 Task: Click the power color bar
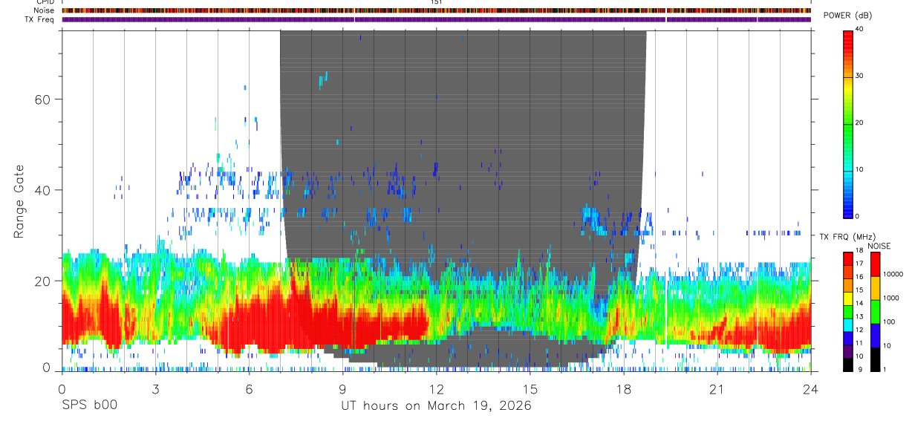(x=848, y=123)
